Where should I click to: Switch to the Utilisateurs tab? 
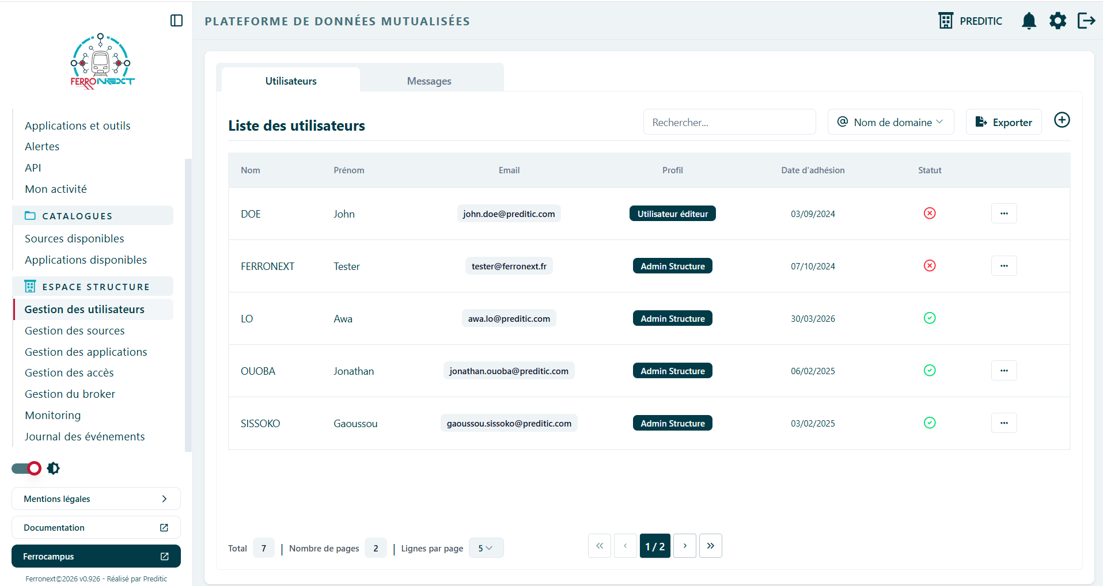click(291, 81)
